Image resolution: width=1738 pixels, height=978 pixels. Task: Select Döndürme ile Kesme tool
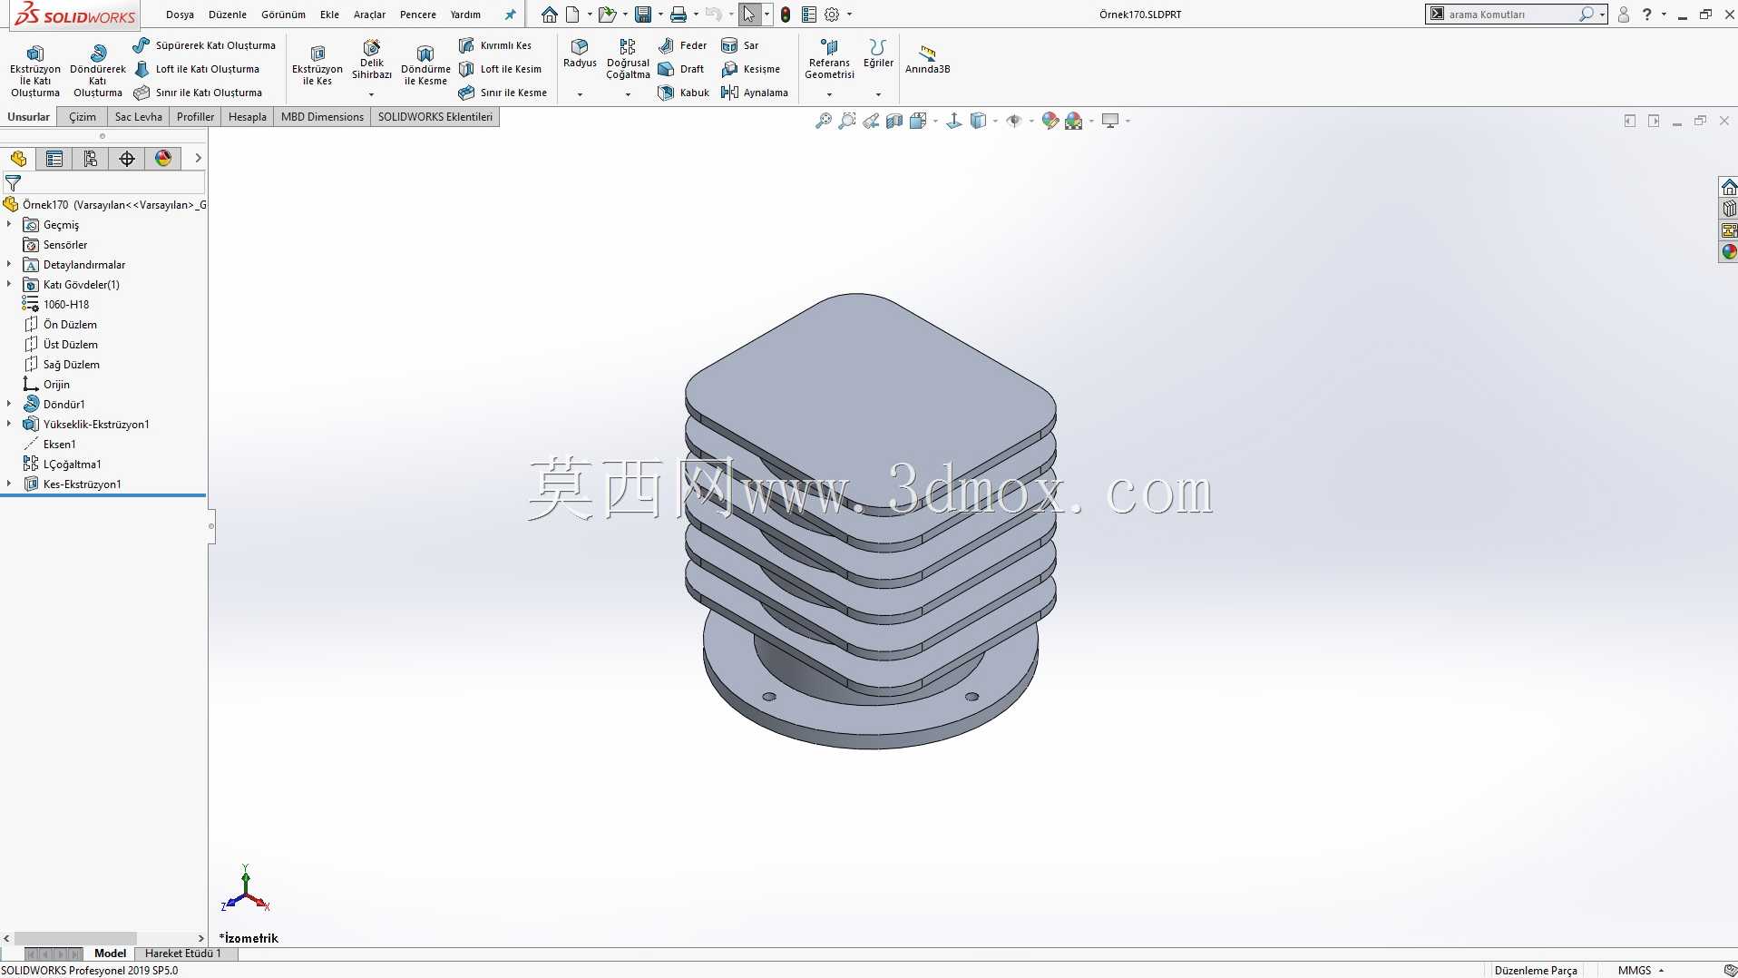click(x=425, y=65)
